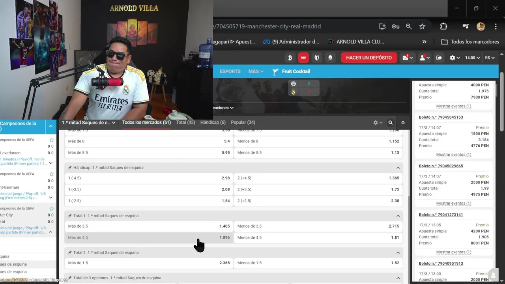Open the browser three-dot menu
The height and width of the screenshot is (284, 505).
[x=496, y=26]
